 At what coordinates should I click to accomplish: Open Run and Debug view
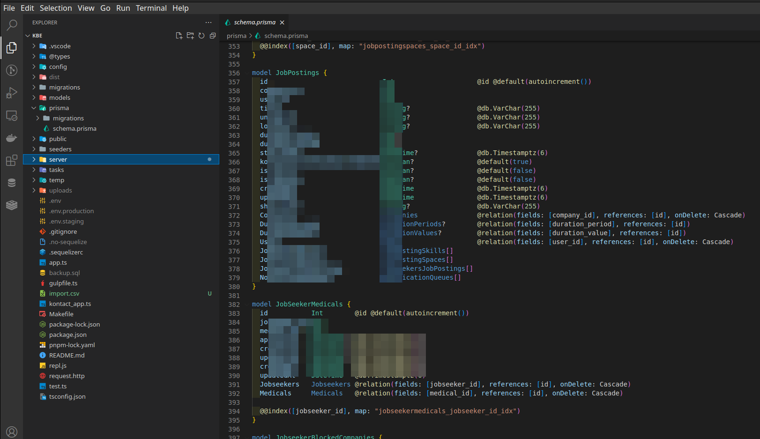click(12, 93)
